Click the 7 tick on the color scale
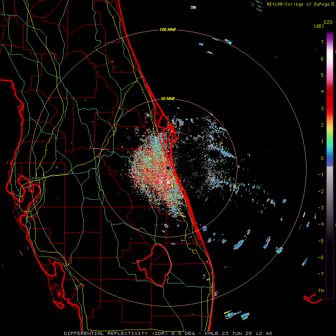This screenshot has width=336, height=336. (322, 42)
